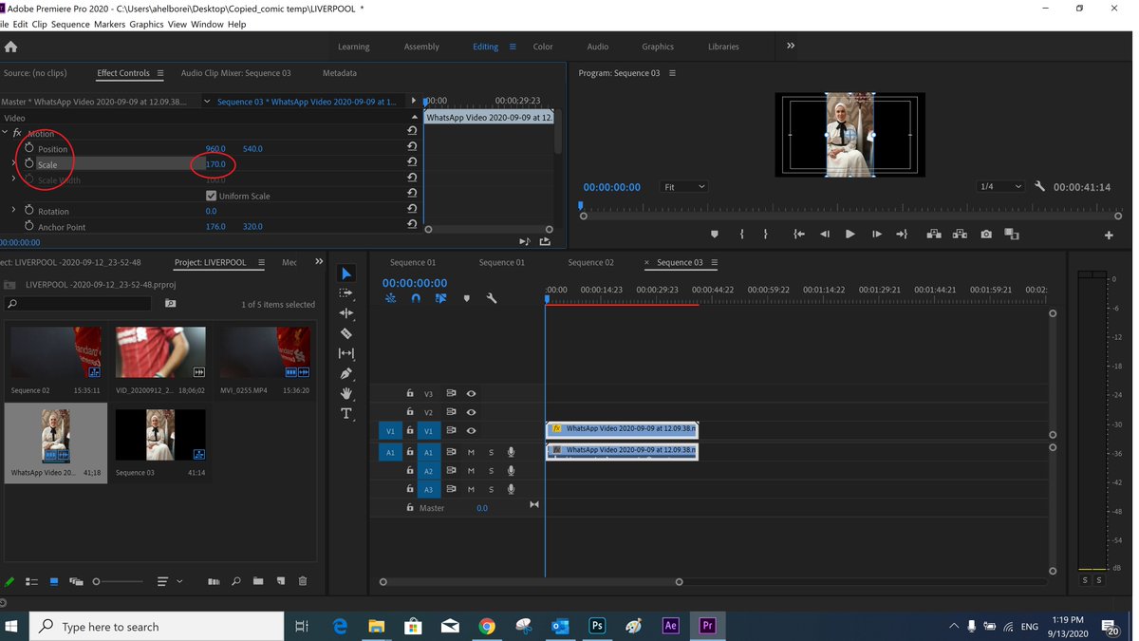
Task: Open the Fit zoom level dropdown
Action: point(683,187)
